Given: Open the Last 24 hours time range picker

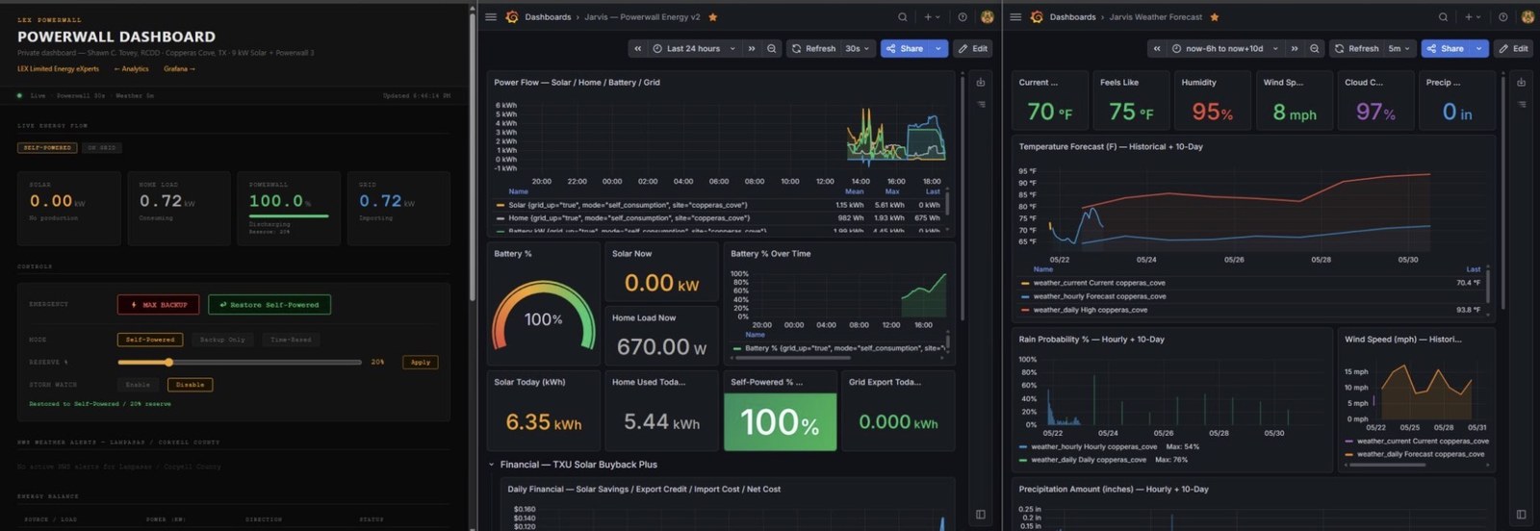Looking at the screenshot, I should (x=694, y=48).
